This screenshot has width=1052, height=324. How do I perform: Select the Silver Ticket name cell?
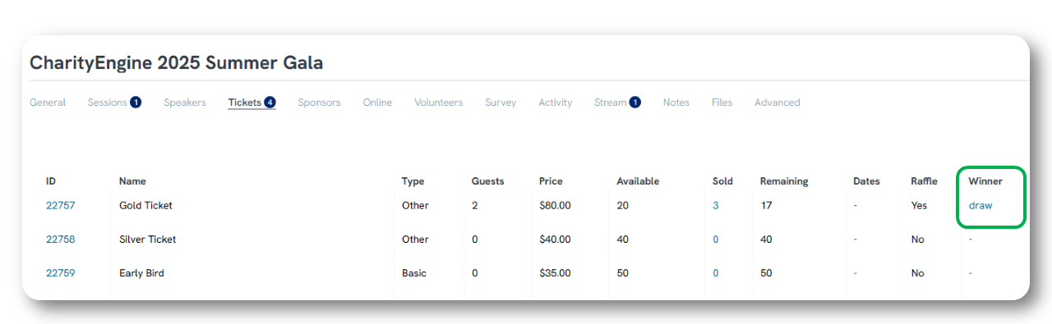pos(148,240)
